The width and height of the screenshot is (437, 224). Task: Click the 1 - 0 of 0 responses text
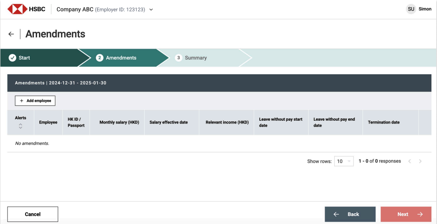coord(380,161)
